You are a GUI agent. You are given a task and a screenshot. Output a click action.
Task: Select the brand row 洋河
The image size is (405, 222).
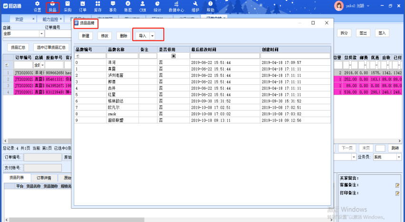202,62
